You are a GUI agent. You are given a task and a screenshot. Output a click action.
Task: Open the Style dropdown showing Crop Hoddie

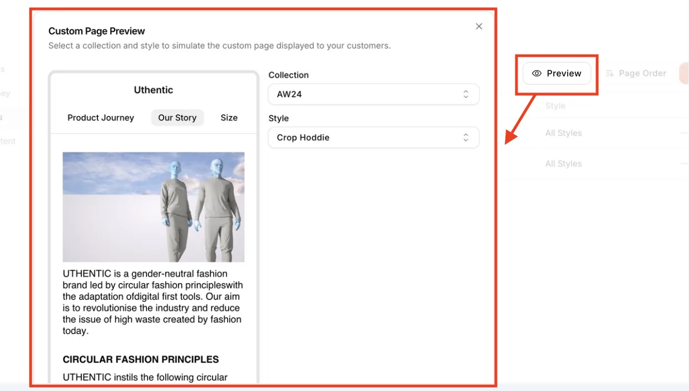tap(373, 138)
